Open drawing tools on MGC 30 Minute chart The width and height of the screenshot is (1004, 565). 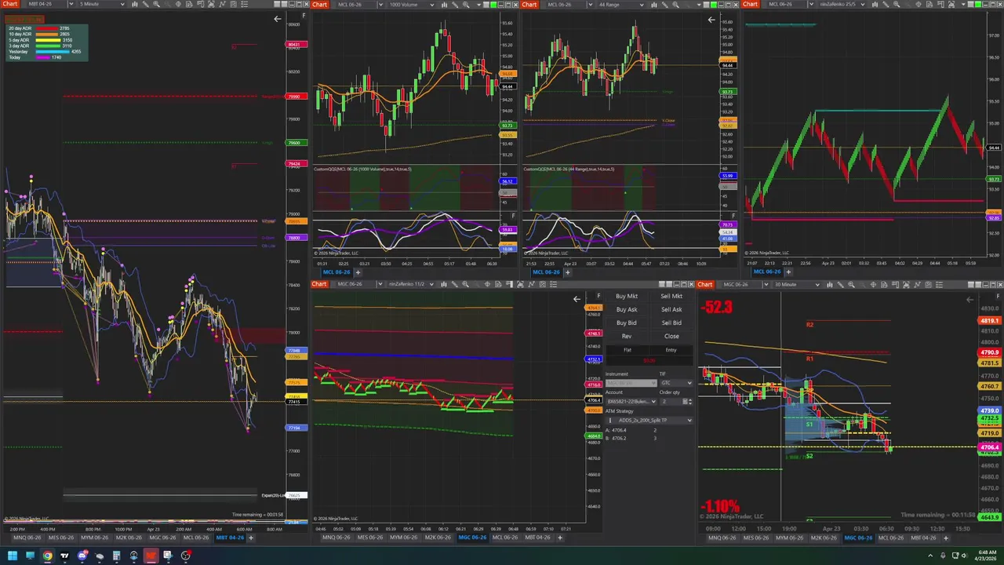[840, 285]
